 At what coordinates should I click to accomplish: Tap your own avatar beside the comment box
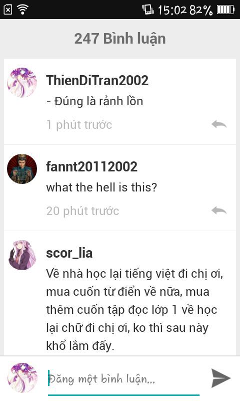22,378
